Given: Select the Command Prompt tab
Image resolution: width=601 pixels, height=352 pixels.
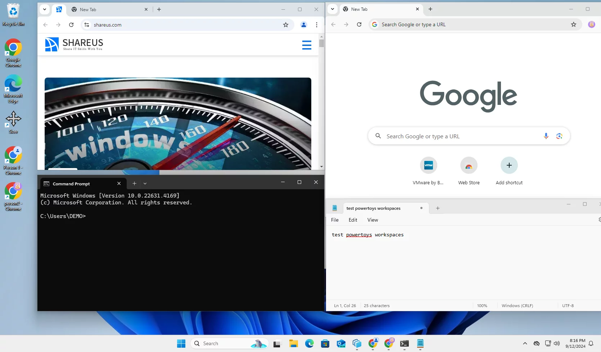Looking at the screenshot, I should pyautogui.click(x=83, y=184).
